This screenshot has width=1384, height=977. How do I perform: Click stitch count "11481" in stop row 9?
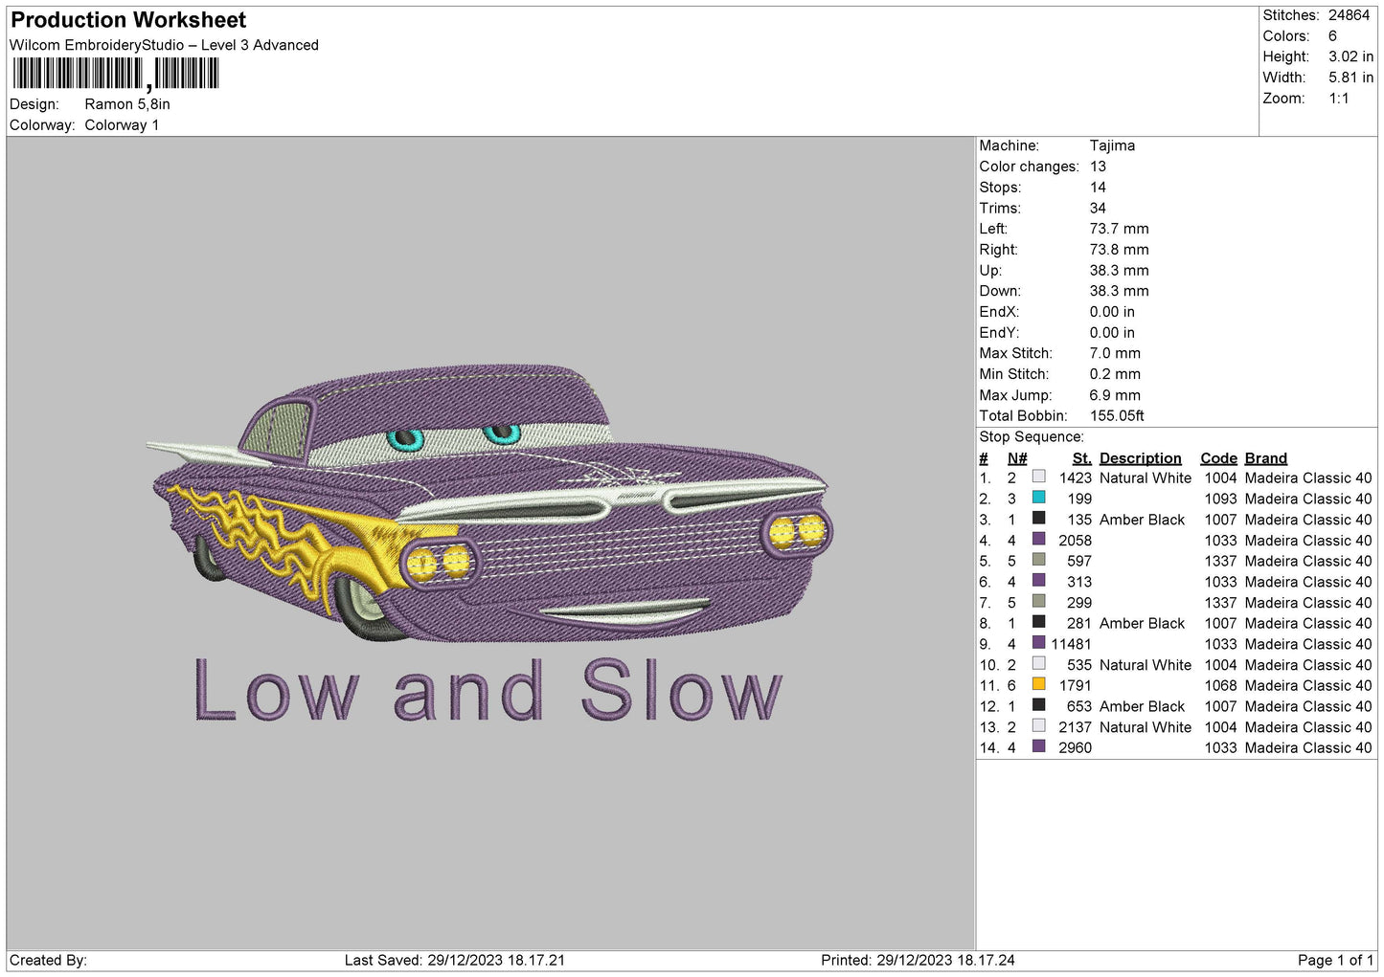click(x=1071, y=644)
